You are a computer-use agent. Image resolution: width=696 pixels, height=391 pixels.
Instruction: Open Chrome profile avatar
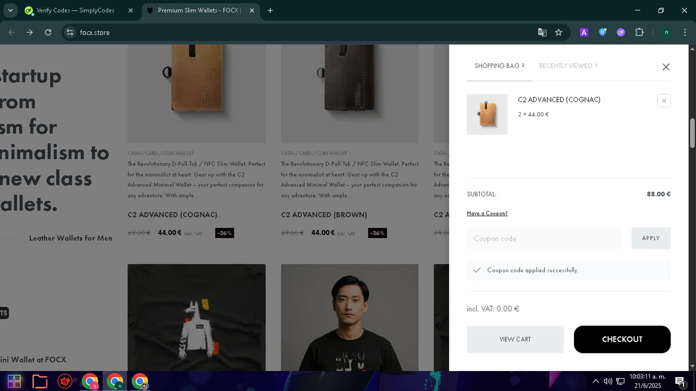point(666,32)
